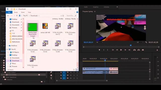Open the Netherlands folder in Quick access
The width and height of the screenshot is (161, 90).
16,42
